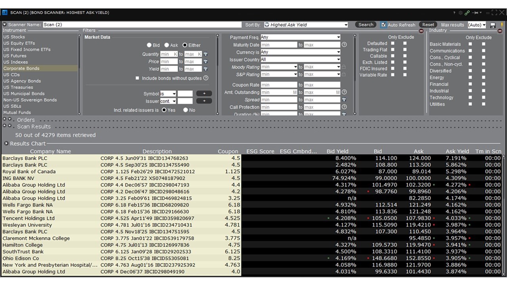
Task: Open the Maturity Date help bubble
Action: pyautogui.click(x=344, y=45)
